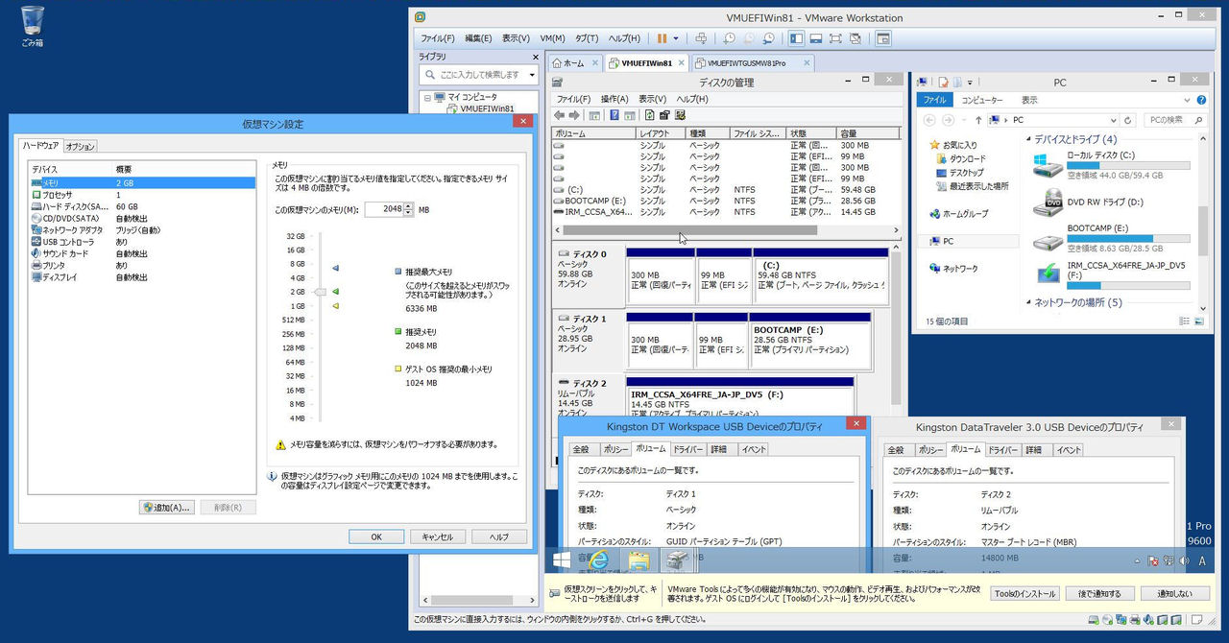The height and width of the screenshot is (643, 1229).
Task: Select the ディスプレイ device row
Action: tap(143, 277)
